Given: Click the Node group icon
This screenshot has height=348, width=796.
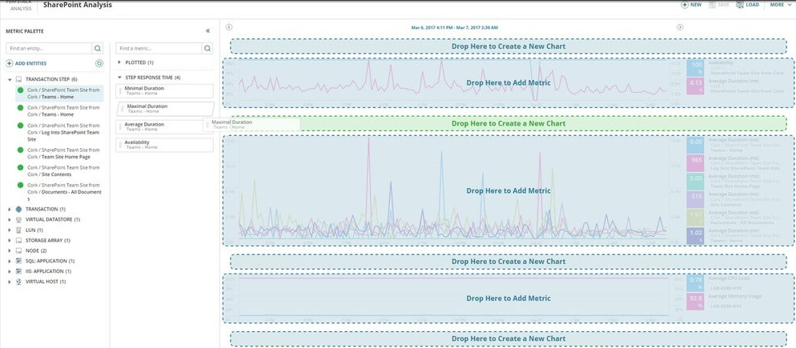Looking at the screenshot, I should [18, 250].
